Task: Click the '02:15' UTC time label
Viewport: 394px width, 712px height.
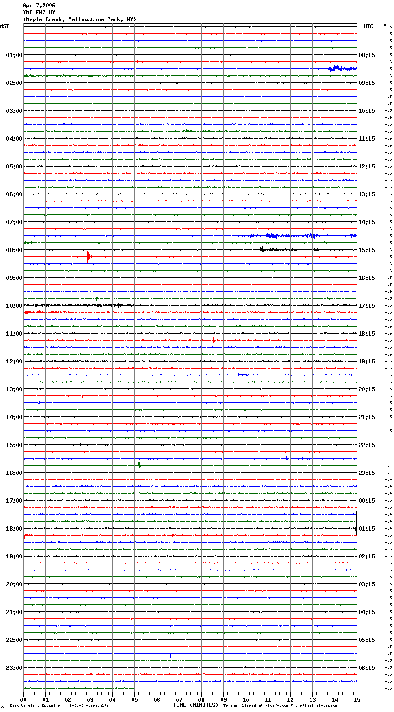Action: [x=367, y=557]
